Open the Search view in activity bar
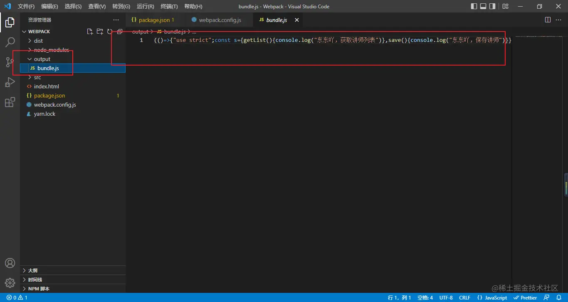568x302 pixels. pyautogui.click(x=10, y=42)
